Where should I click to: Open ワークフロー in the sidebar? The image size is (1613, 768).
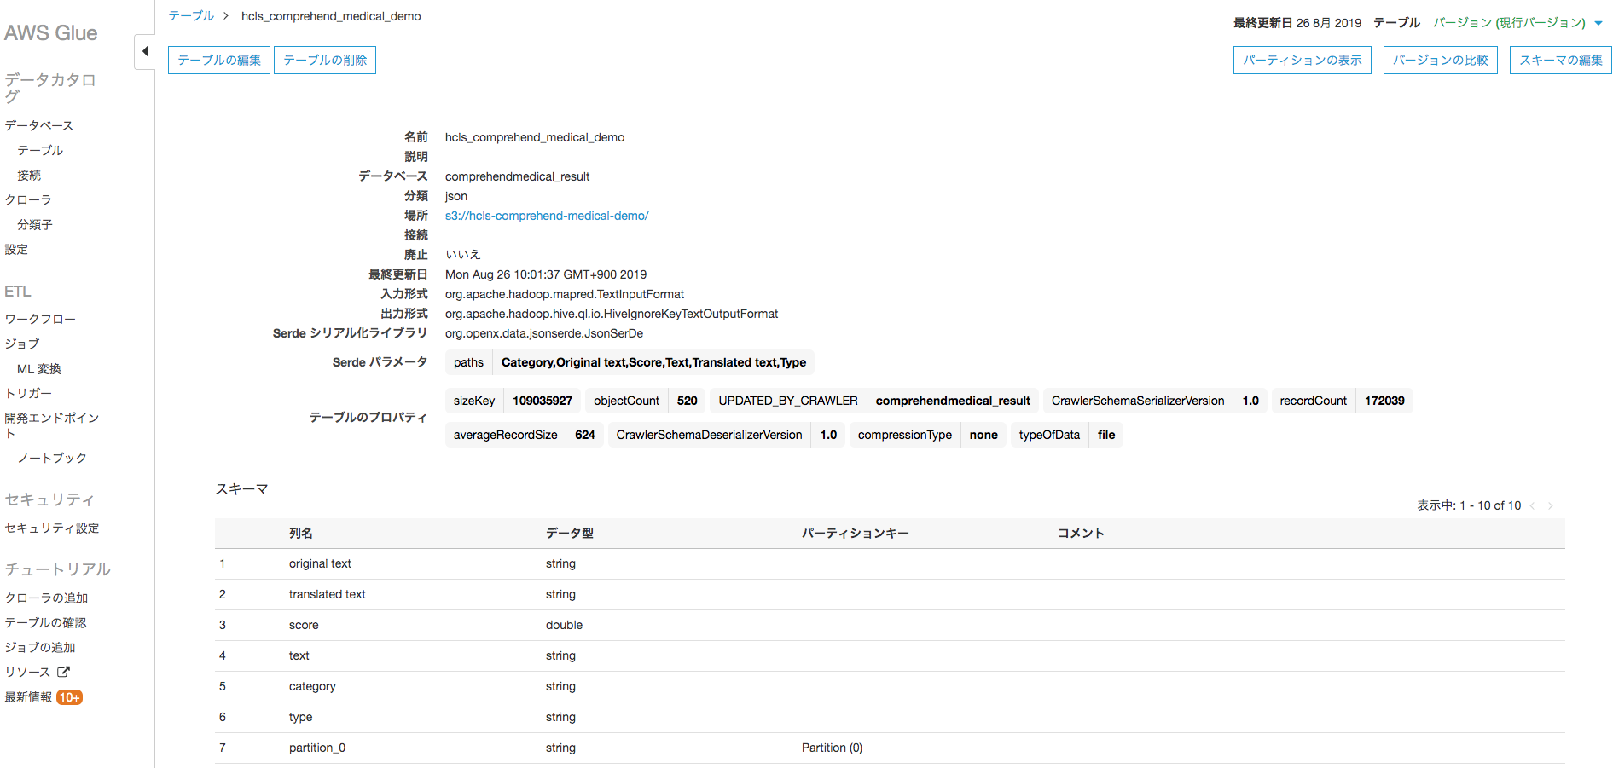40,319
